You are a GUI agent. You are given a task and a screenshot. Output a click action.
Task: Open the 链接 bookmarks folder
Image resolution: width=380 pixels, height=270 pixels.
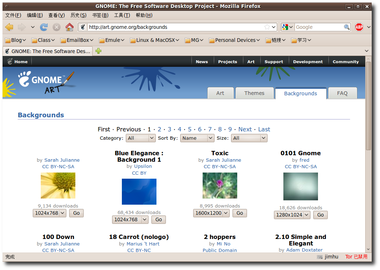pos(275,40)
